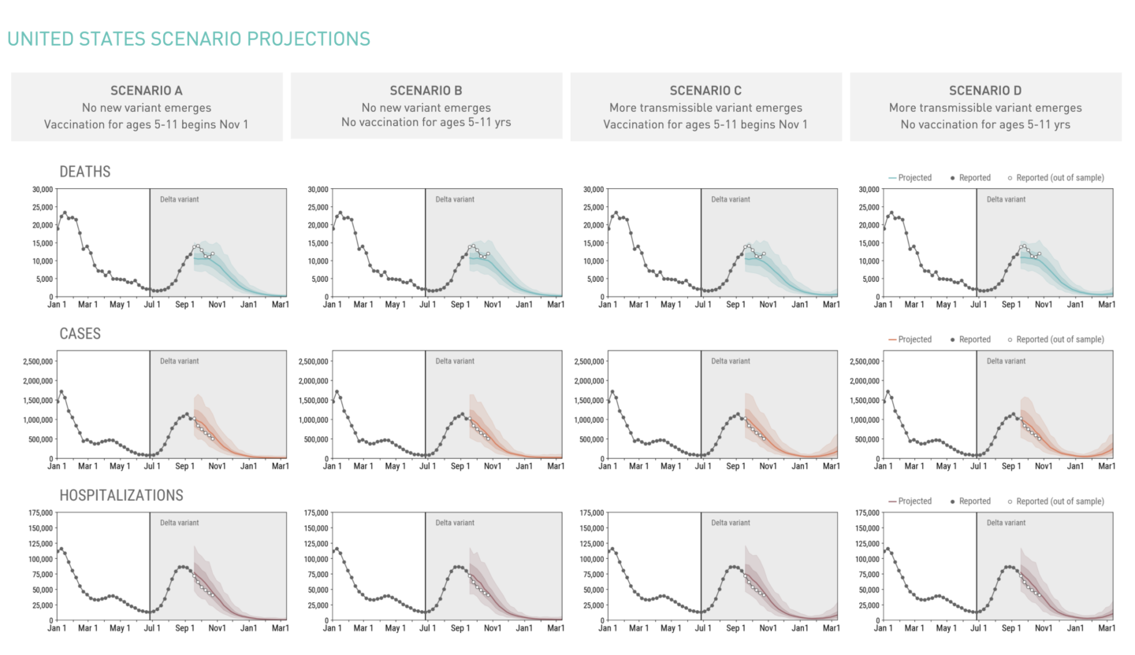Image resolution: width=1135 pixels, height=655 pixels.
Task: Toggle the teal Projected legend in Deaths
Action: pos(910,178)
